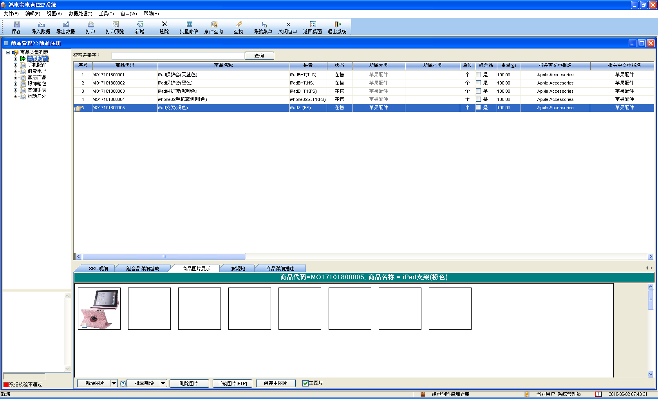Tick the checkbox on iPad stand thumbnail
658x399 pixels.
click(x=84, y=325)
